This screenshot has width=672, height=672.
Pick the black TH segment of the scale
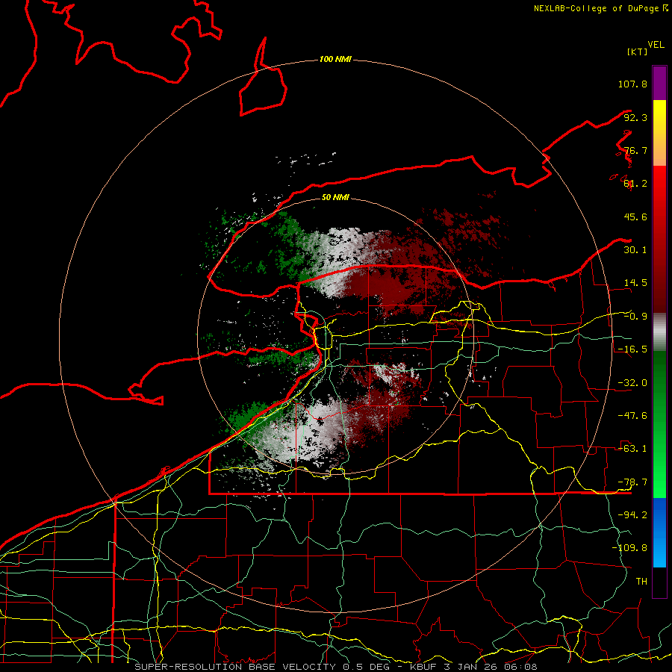click(x=659, y=582)
